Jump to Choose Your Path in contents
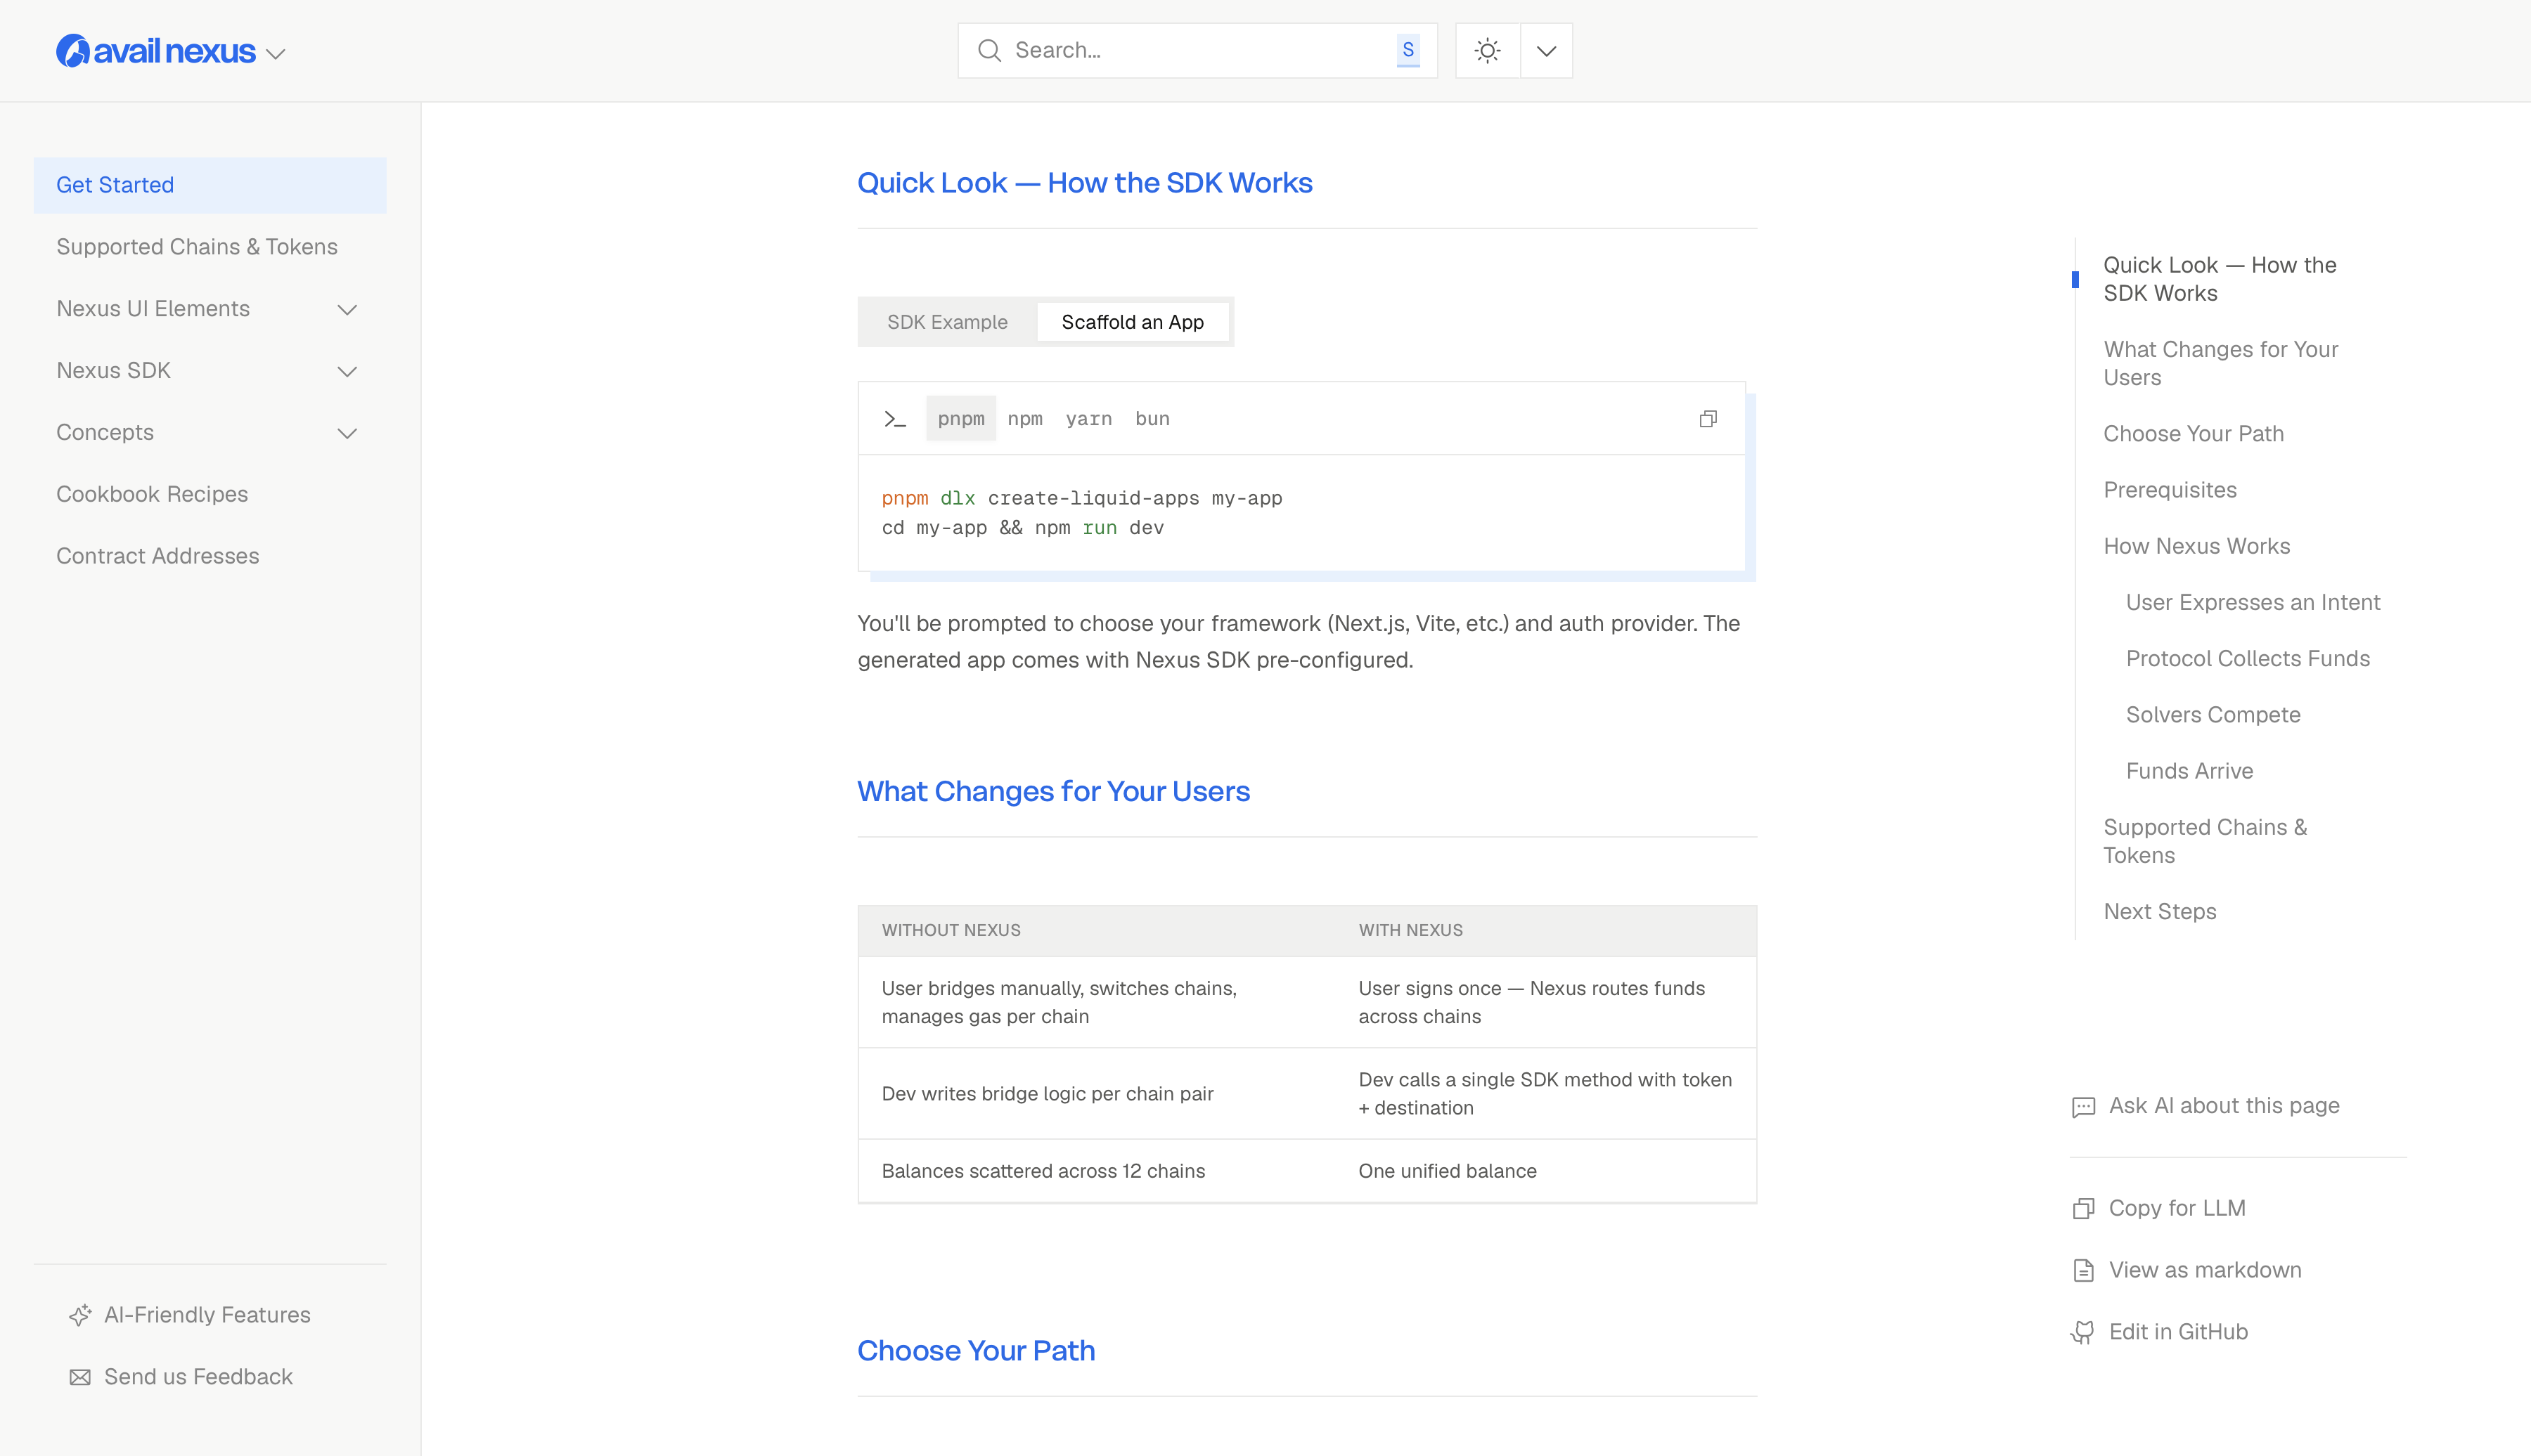Image resolution: width=2531 pixels, height=1456 pixels. 2193,434
